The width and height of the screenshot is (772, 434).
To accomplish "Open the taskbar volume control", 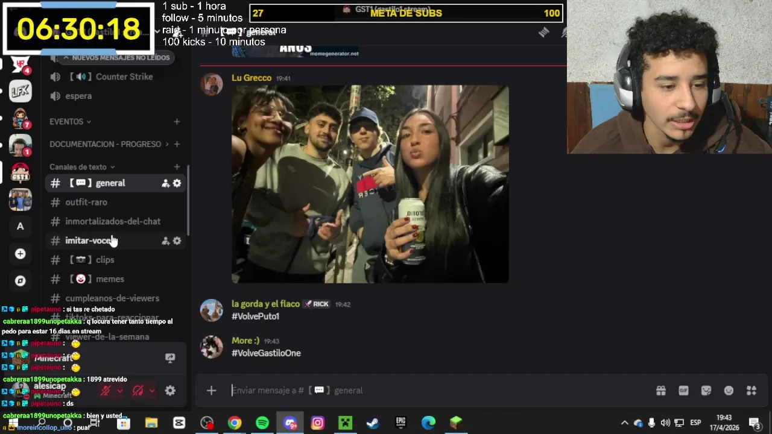I will click(665, 423).
